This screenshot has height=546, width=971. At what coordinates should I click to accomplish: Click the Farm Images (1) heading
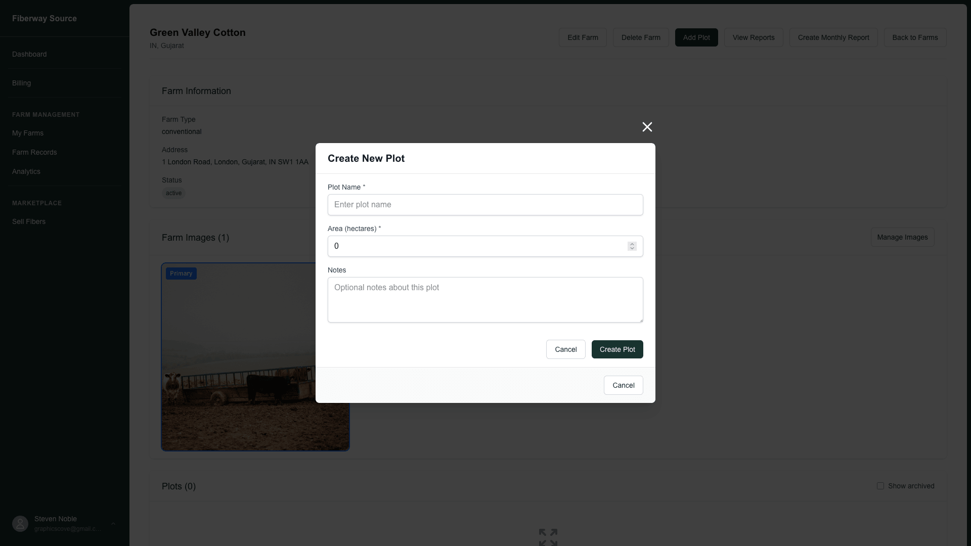[x=195, y=238]
